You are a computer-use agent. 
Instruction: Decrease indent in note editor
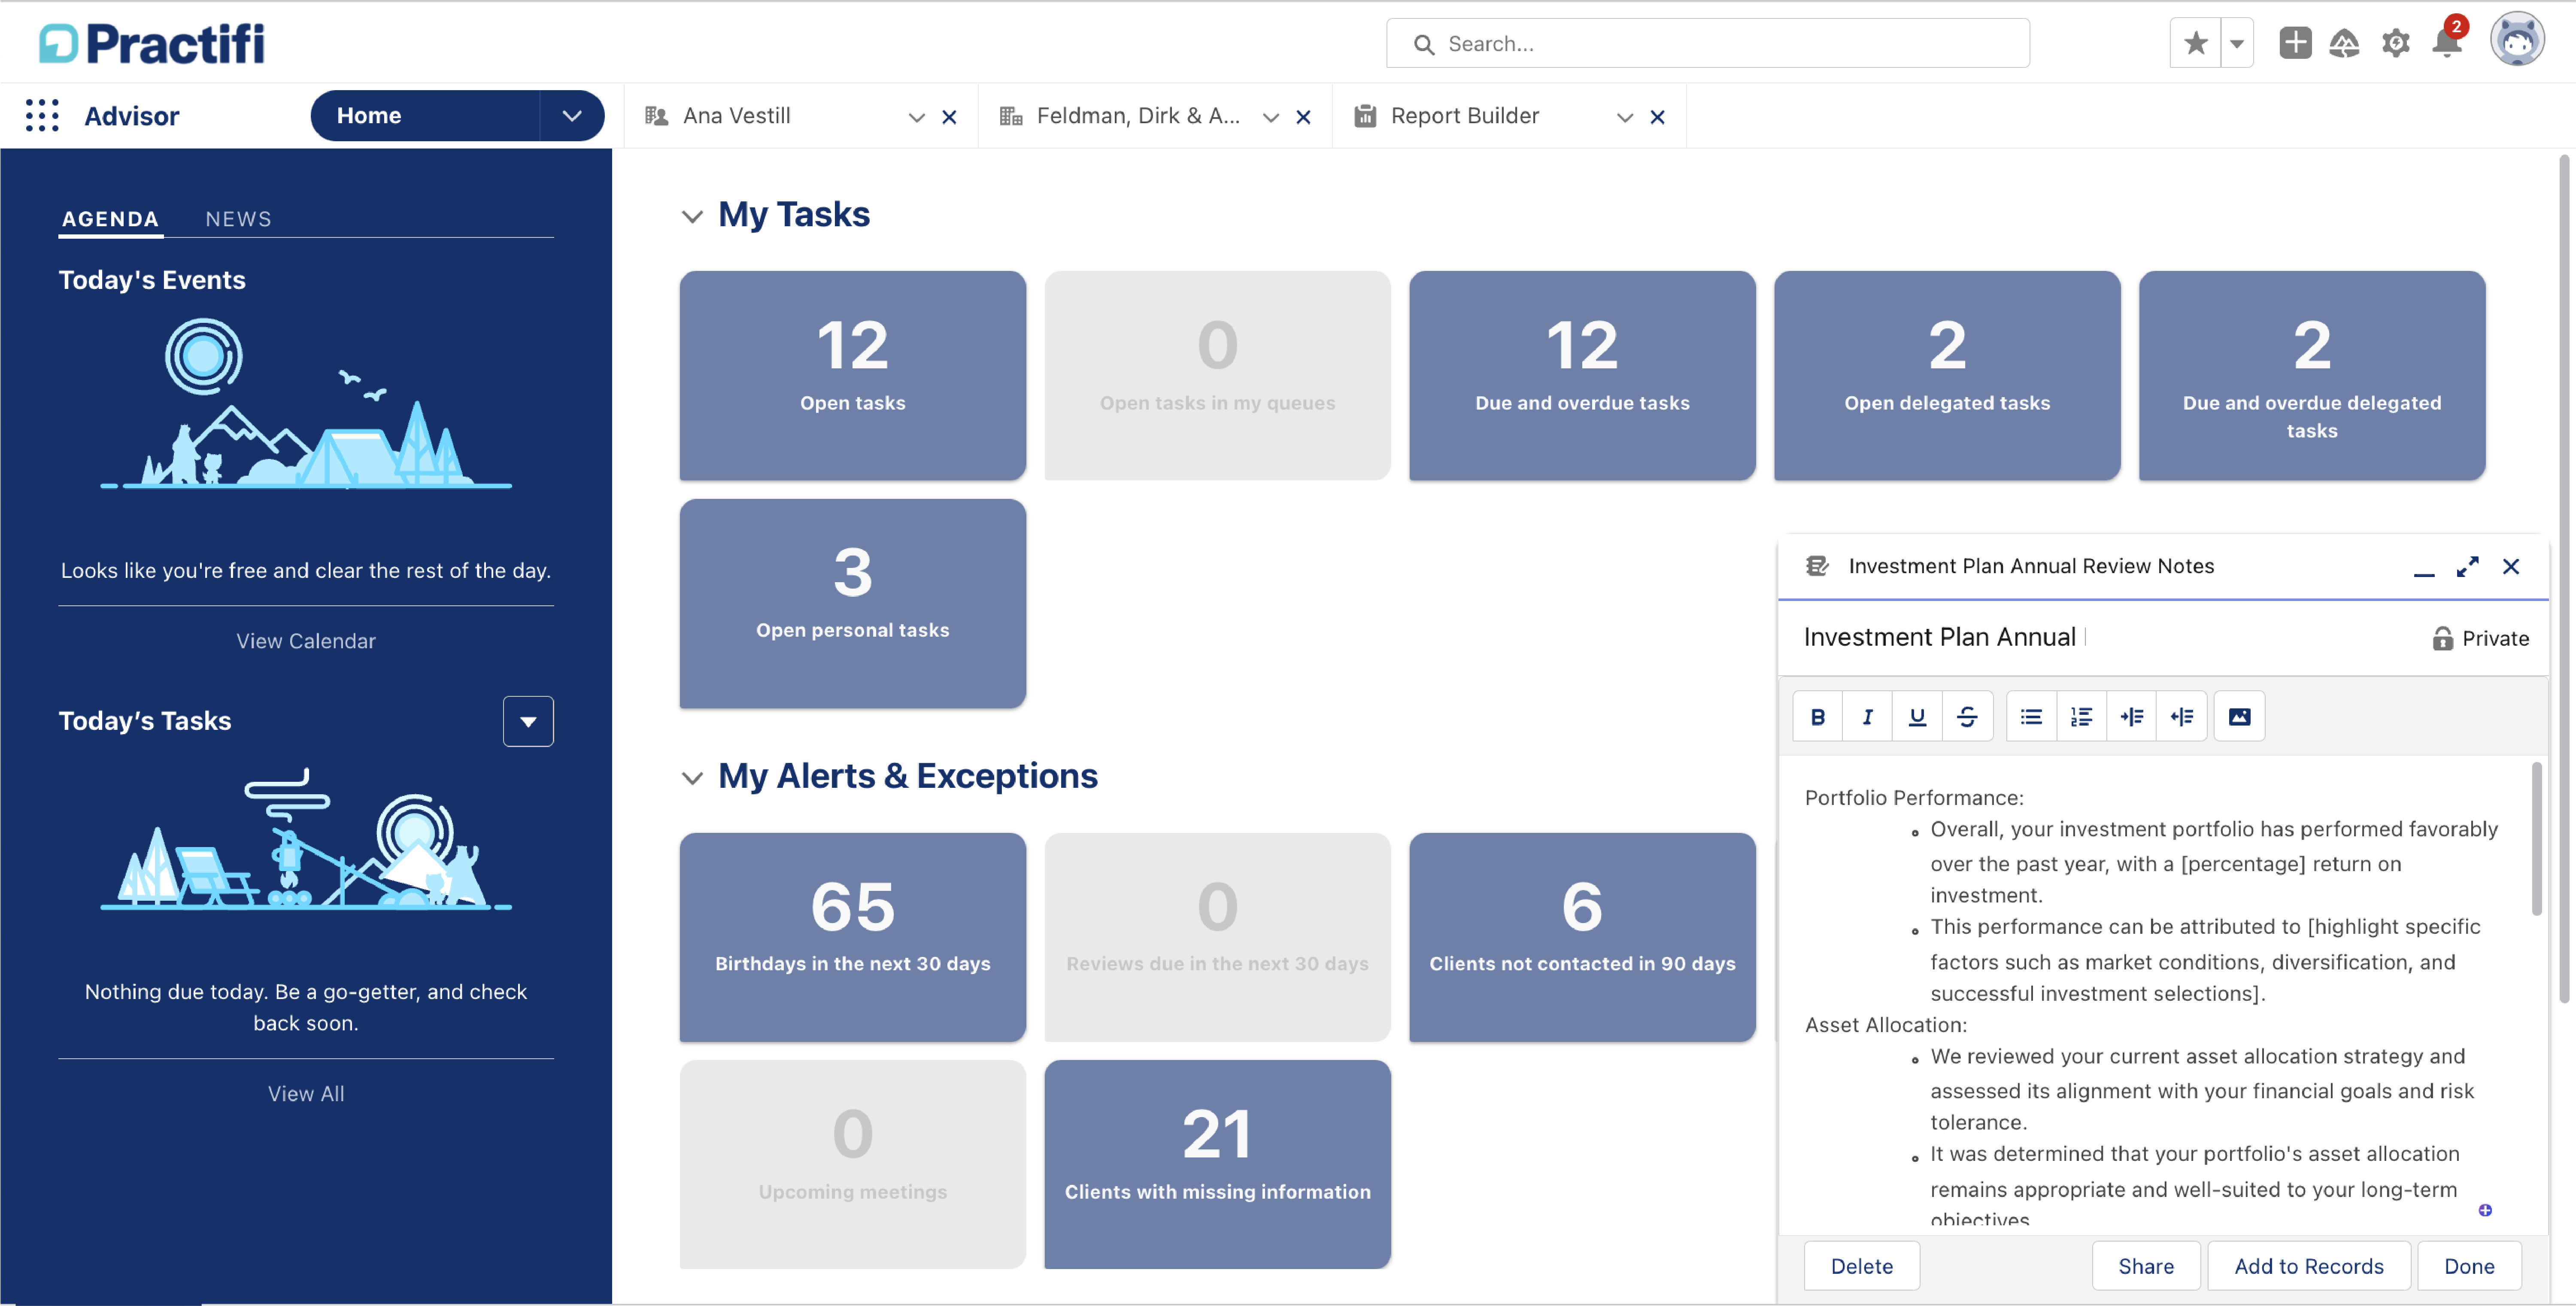coord(2181,716)
